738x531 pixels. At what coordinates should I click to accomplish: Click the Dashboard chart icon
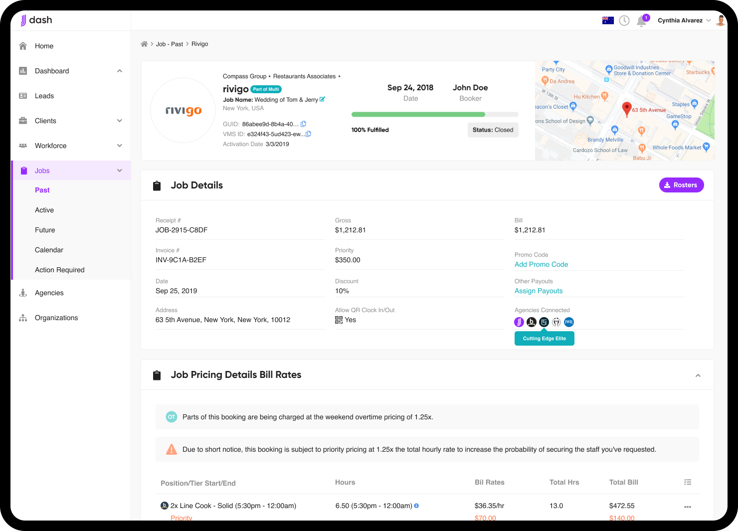[x=23, y=71]
